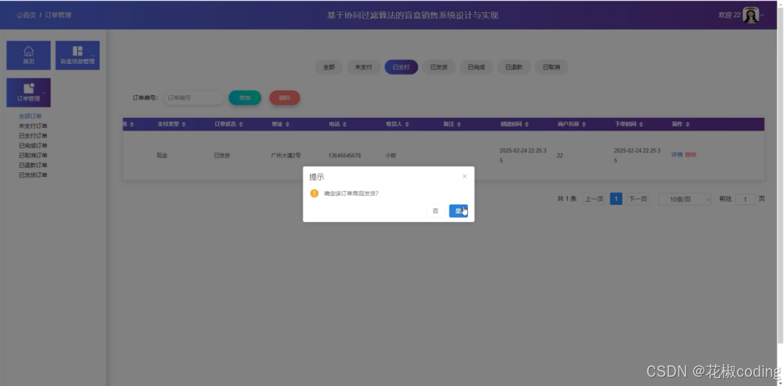Select the 已支付 status tab

(401, 67)
